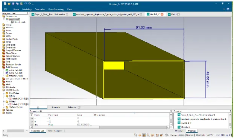Select e-field result entry under E-Field
The image size is (234, 139).
click(x=20, y=99)
